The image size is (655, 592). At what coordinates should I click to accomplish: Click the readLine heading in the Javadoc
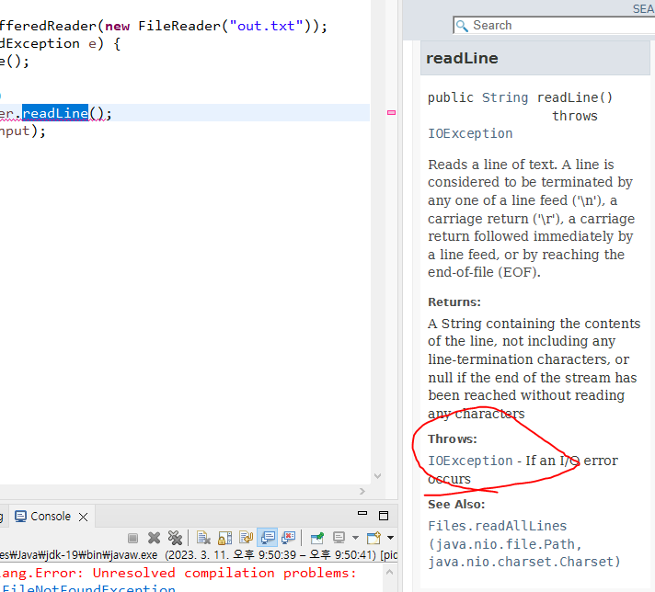(462, 59)
